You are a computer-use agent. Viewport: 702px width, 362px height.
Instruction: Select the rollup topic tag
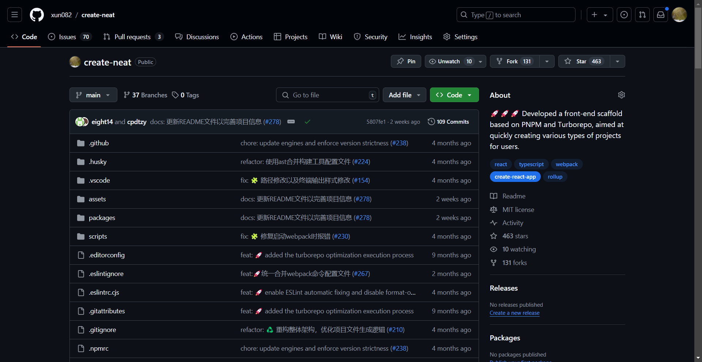point(555,176)
